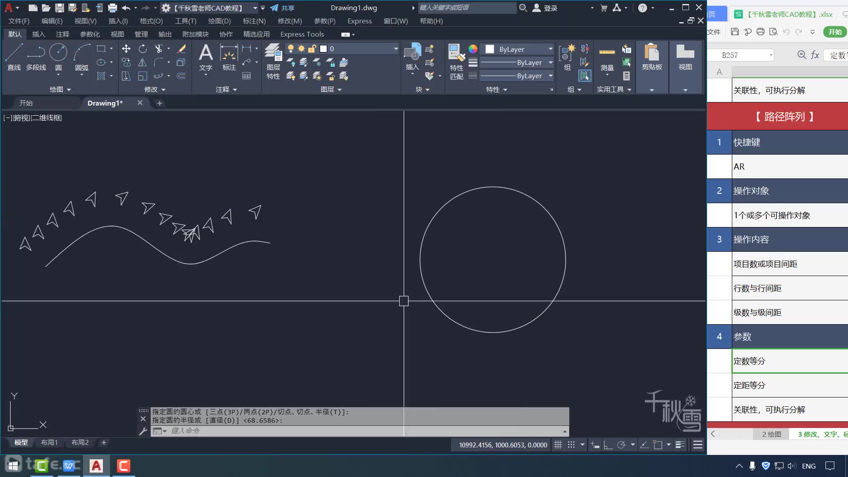Screen dimensions: 848x477
Task: Click the Table icon in 注释 panel
Action: pos(246,76)
